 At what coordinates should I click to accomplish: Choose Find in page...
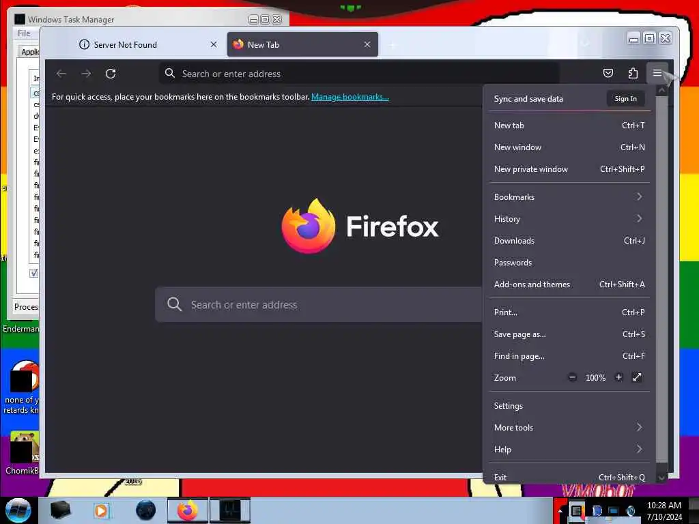pos(569,356)
